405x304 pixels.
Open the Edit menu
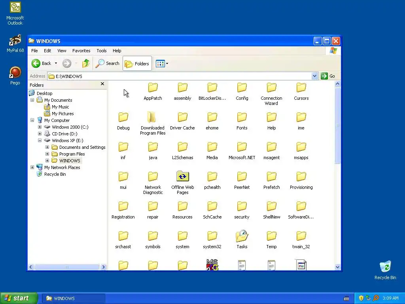[47, 51]
